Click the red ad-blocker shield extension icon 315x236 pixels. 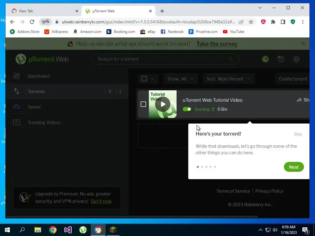click(263, 22)
